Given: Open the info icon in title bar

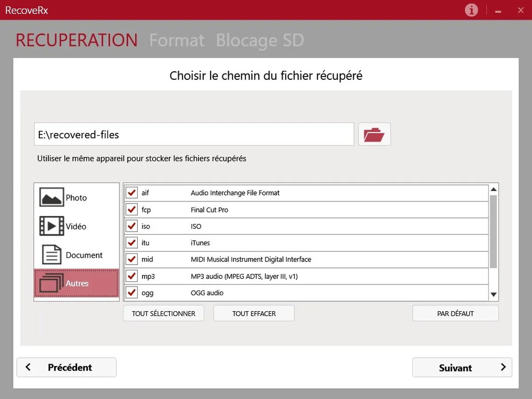Looking at the screenshot, I should pos(471,10).
